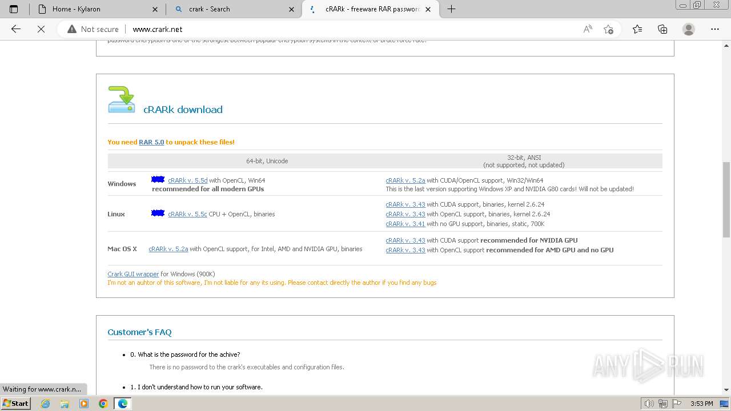Switch to crark - Search tab
Viewport: 731px width, 411px height.
pyautogui.click(x=234, y=9)
